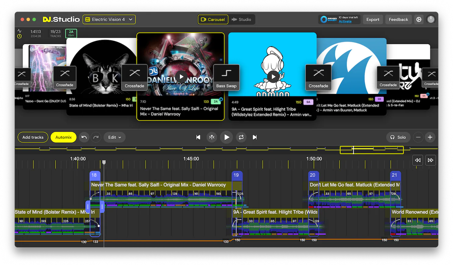The height and width of the screenshot is (265, 453).
Task: Toggle loop playback
Action: point(241,137)
